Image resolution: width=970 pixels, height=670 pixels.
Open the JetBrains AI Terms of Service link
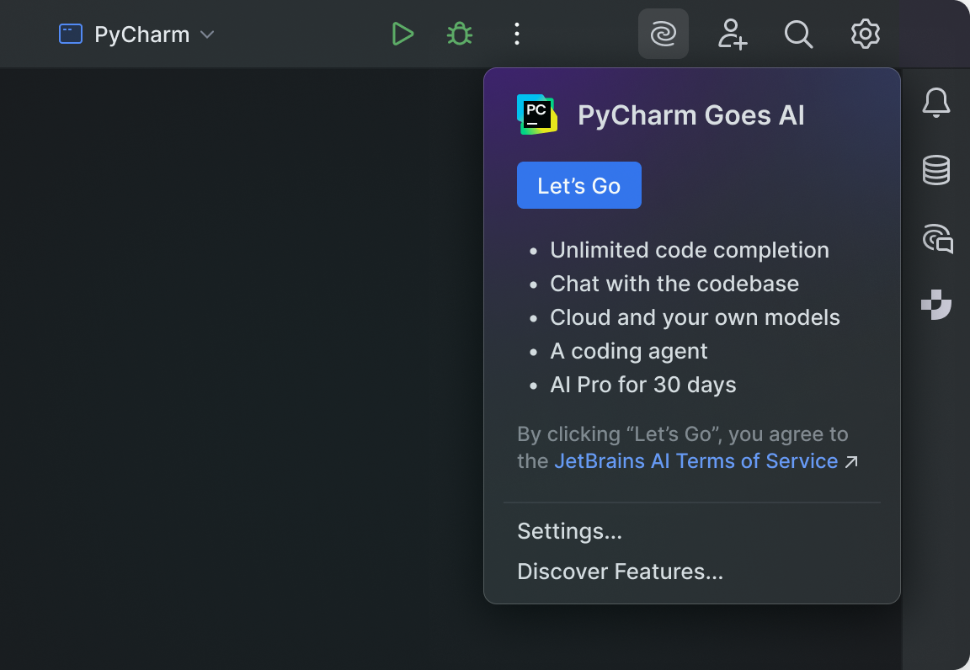(x=696, y=461)
